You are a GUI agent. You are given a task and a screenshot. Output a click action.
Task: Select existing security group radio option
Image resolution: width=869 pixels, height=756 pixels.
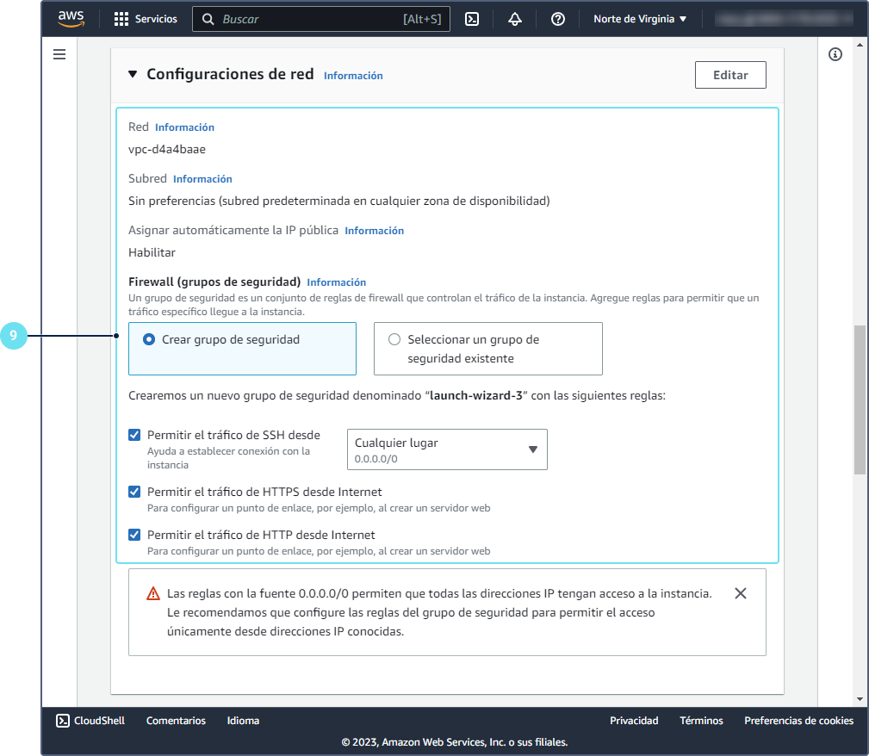(x=488, y=349)
